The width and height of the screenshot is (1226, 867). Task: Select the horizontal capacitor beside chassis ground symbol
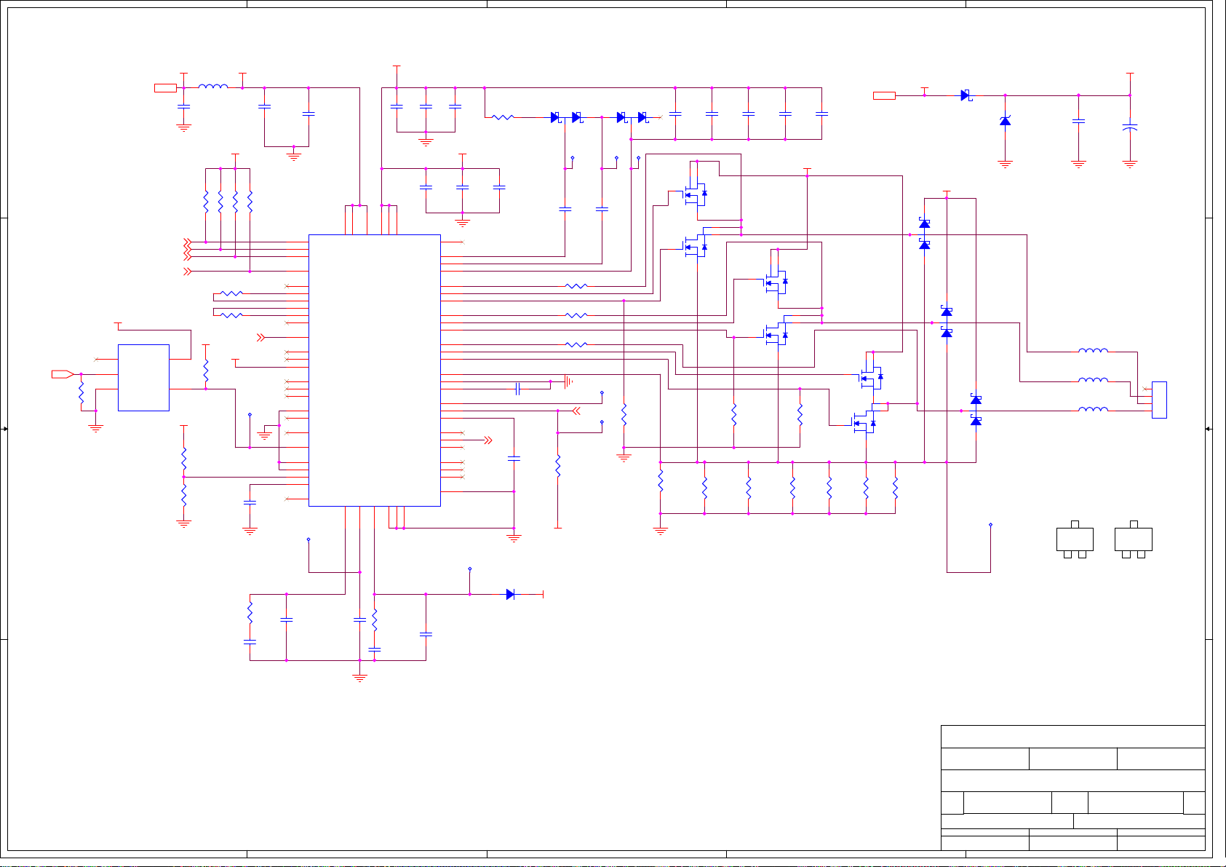coord(517,389)
